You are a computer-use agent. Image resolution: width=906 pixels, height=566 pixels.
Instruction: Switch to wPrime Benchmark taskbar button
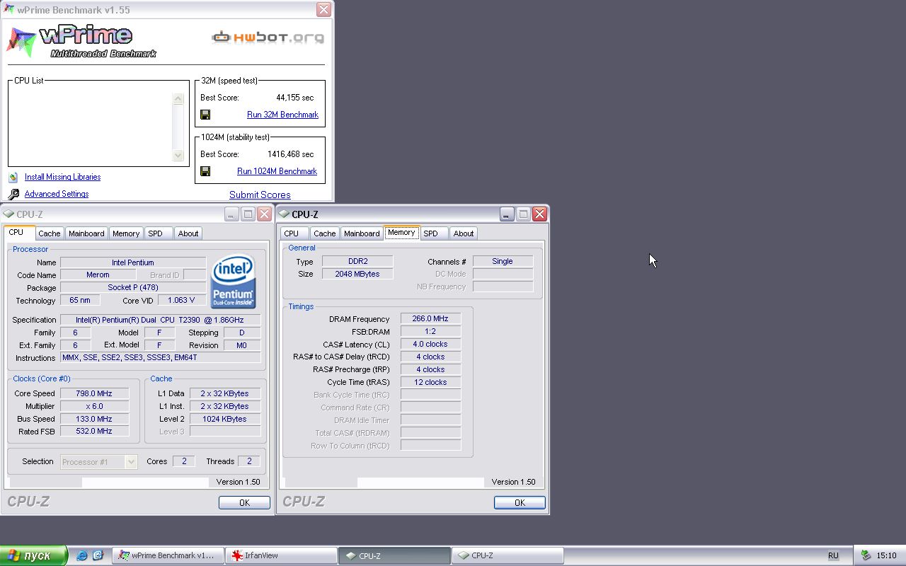pos(168,555)
